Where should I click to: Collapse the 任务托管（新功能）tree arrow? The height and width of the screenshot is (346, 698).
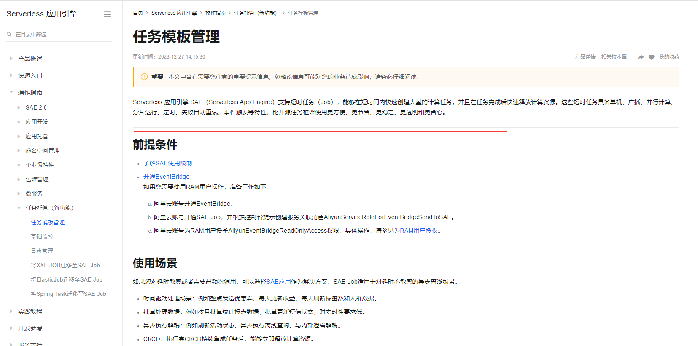pyautogui.click(x=19, y=208)
